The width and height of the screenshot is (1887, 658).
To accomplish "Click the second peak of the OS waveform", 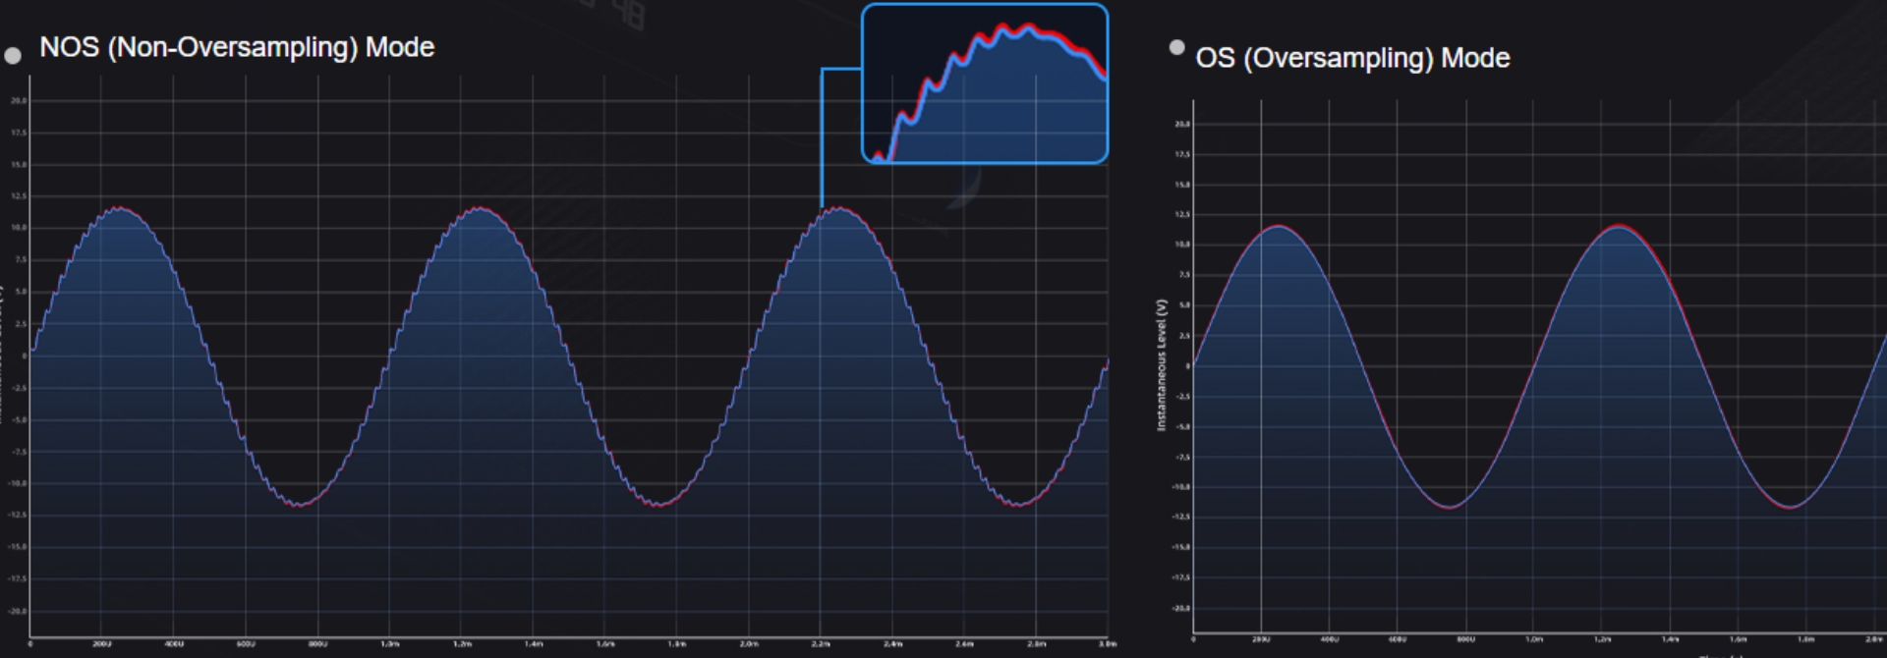I will pos(1619,227).
